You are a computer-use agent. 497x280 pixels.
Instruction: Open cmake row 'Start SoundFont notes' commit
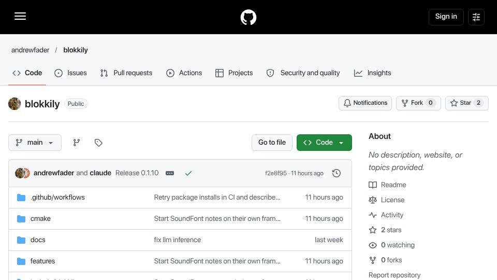217,219
